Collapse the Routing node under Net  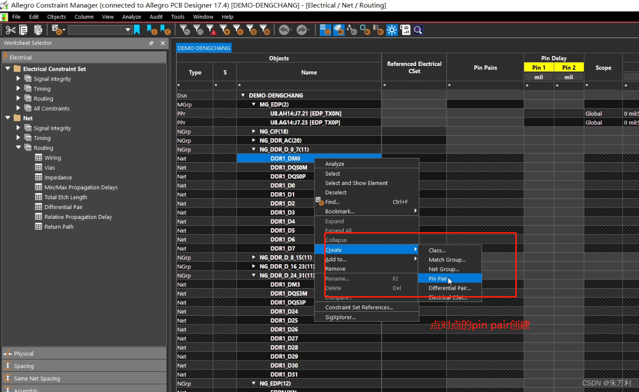(x=18, y=148)
